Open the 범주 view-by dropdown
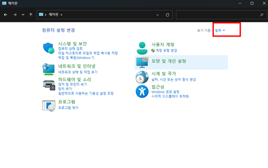This screenshot has width=268, height=168. [220, 30]
